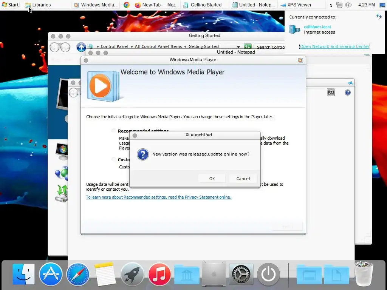Switch to Untitled - Notepad taskbar item

[x=254, y=5]
